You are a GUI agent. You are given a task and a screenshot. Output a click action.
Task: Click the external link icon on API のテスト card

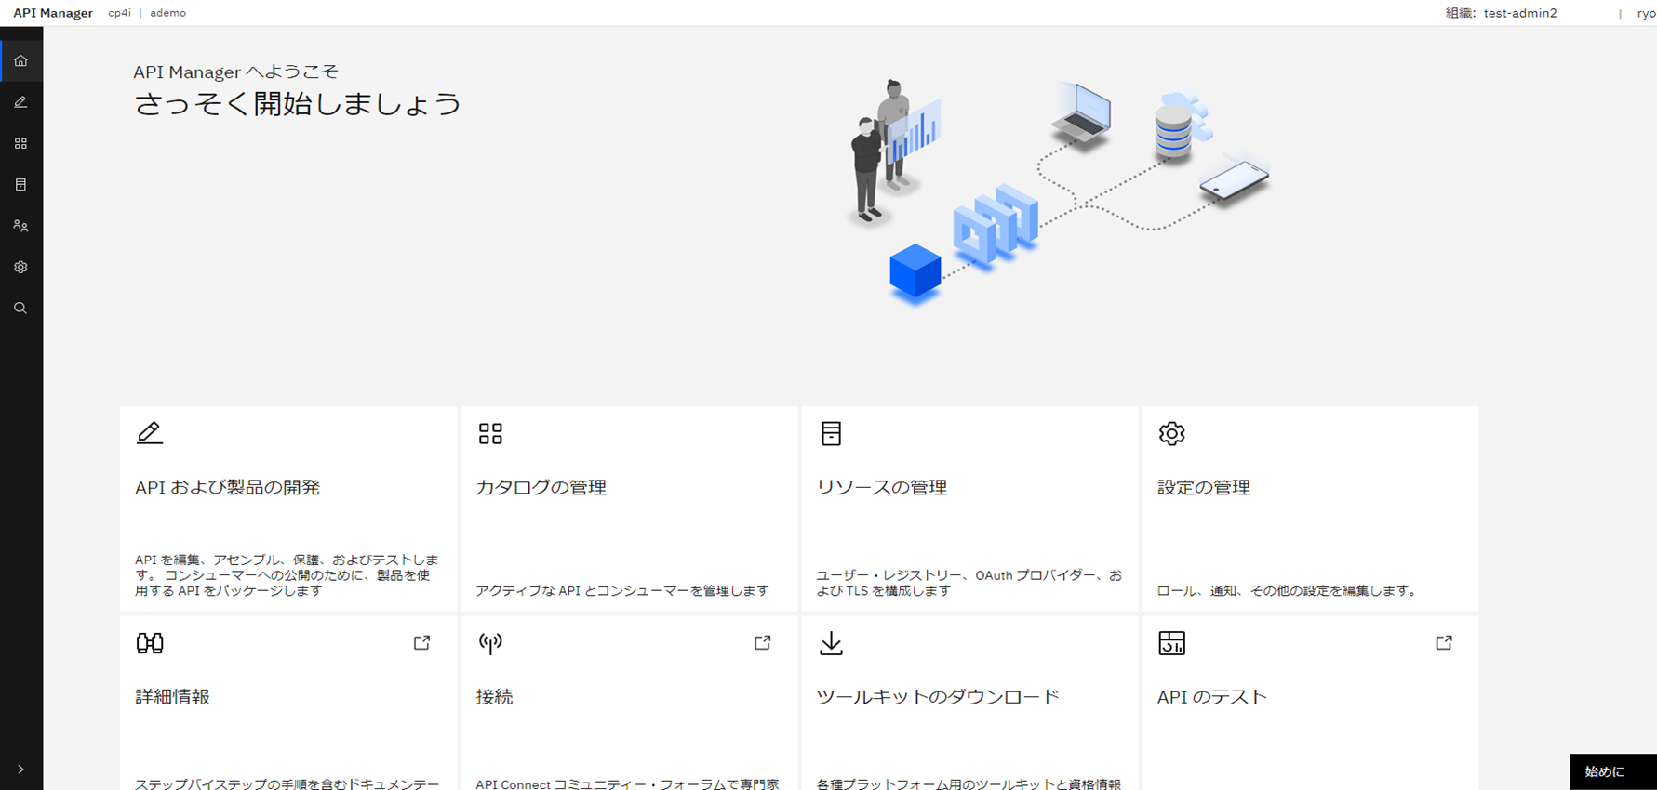click(x=1443, y=642)
